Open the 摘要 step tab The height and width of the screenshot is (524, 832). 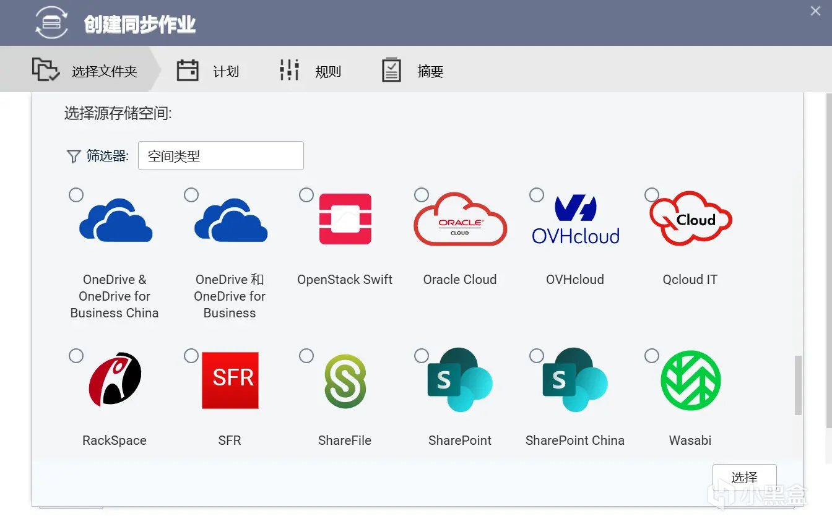[413, 71]
